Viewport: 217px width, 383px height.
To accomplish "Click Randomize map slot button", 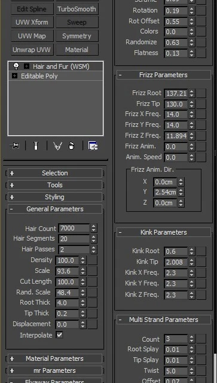I will pos(201,42).
